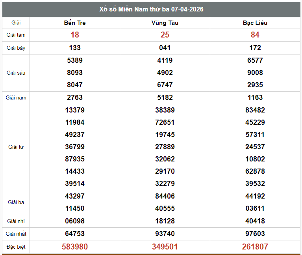Click Vũng Tàu special prize number 349501

[x=165, y=247]
